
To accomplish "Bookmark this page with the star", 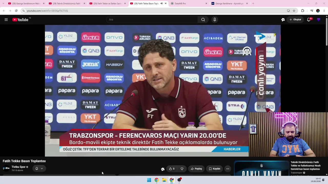I will [294, 11].
